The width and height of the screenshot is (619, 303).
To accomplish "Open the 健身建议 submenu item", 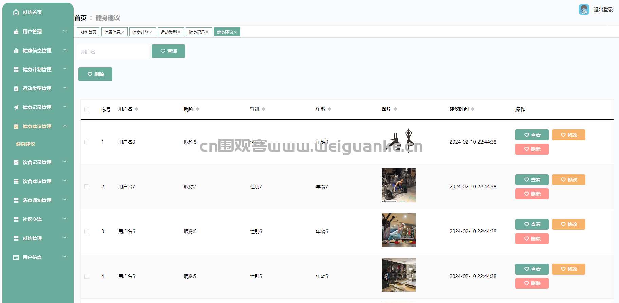I will pos(25,144).
